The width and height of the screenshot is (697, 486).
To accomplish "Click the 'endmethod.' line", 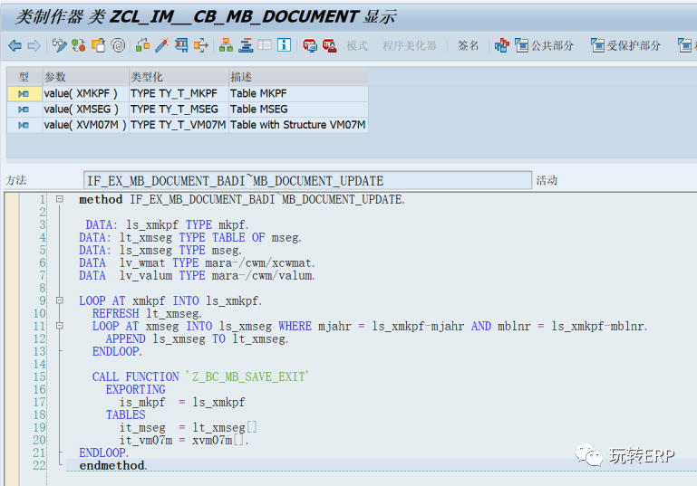I will point(113,465).
